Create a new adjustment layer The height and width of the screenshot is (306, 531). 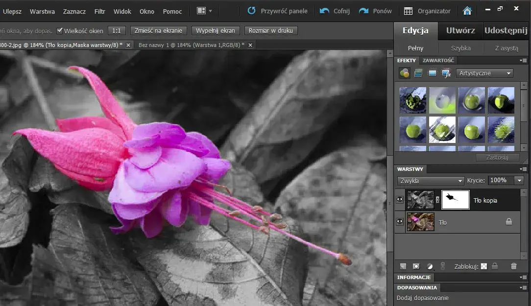tap(430, 266)
